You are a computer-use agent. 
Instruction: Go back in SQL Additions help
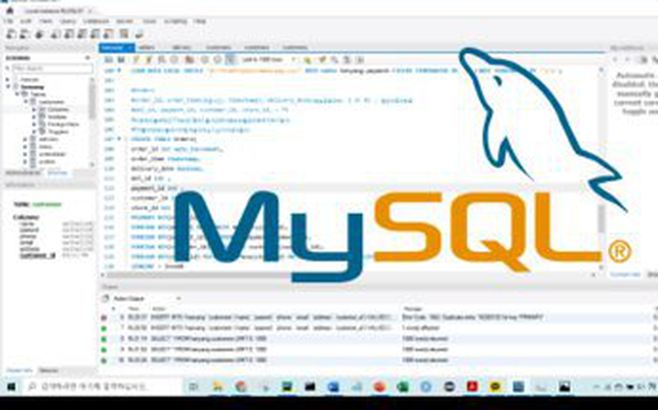[615, 60]
